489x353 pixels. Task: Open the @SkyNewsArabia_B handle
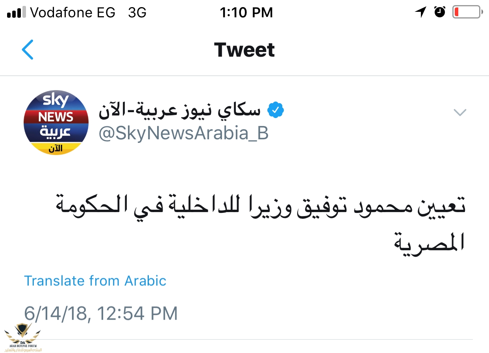coord(183,134)
